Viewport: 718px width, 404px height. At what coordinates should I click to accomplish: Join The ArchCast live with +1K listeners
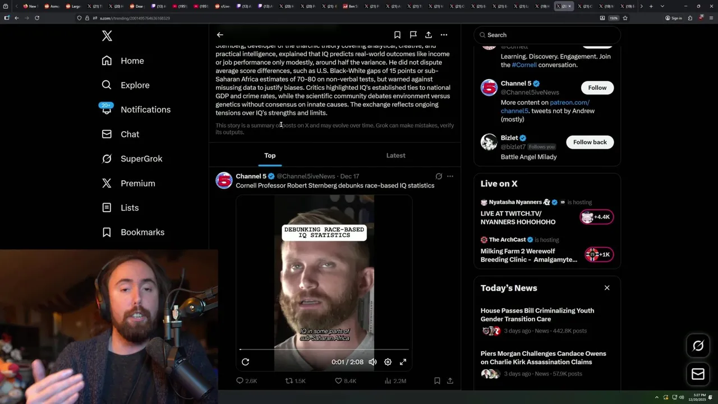[599, 255]
